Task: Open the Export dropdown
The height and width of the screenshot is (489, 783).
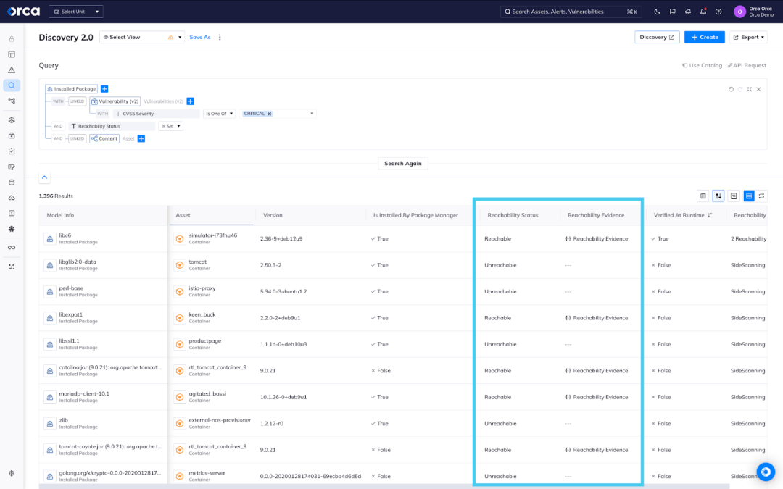Action: [748, 37]
